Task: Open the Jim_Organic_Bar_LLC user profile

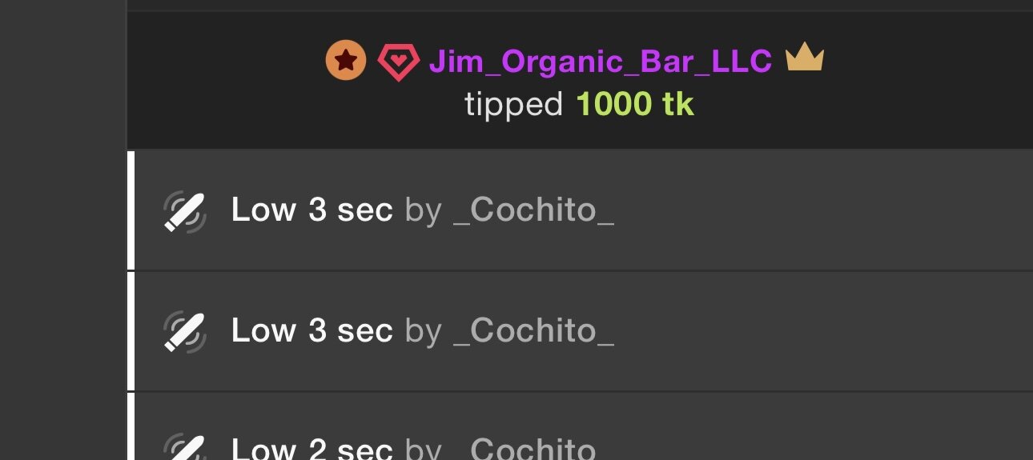Action: coord(601,61)
